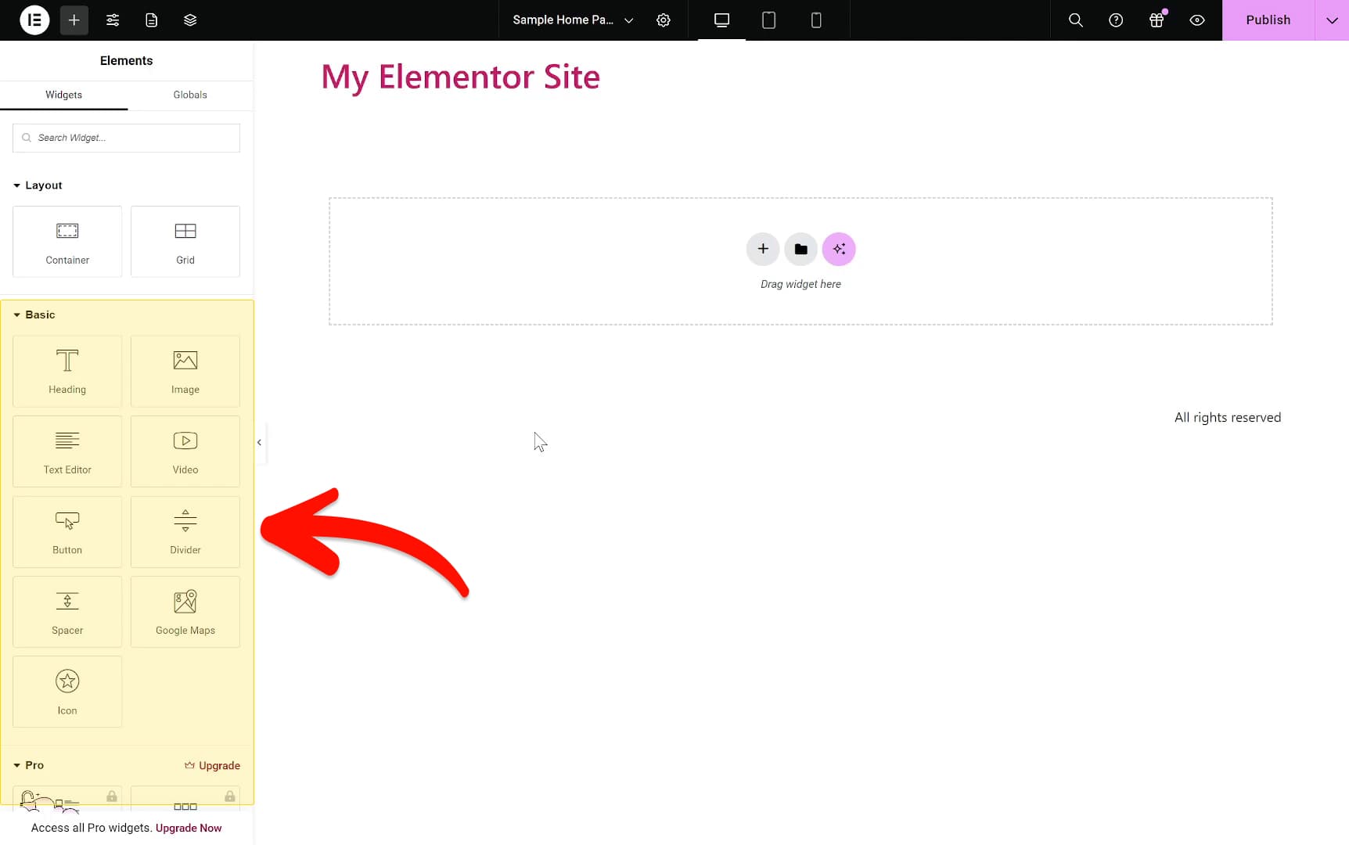Switch to mobile view mode

816,20
